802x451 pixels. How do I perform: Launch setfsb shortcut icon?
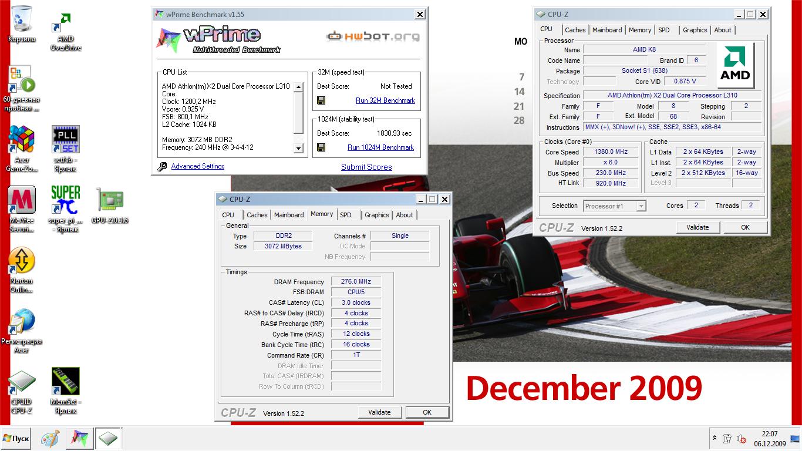pyautogui.click(x=66, y=149)
